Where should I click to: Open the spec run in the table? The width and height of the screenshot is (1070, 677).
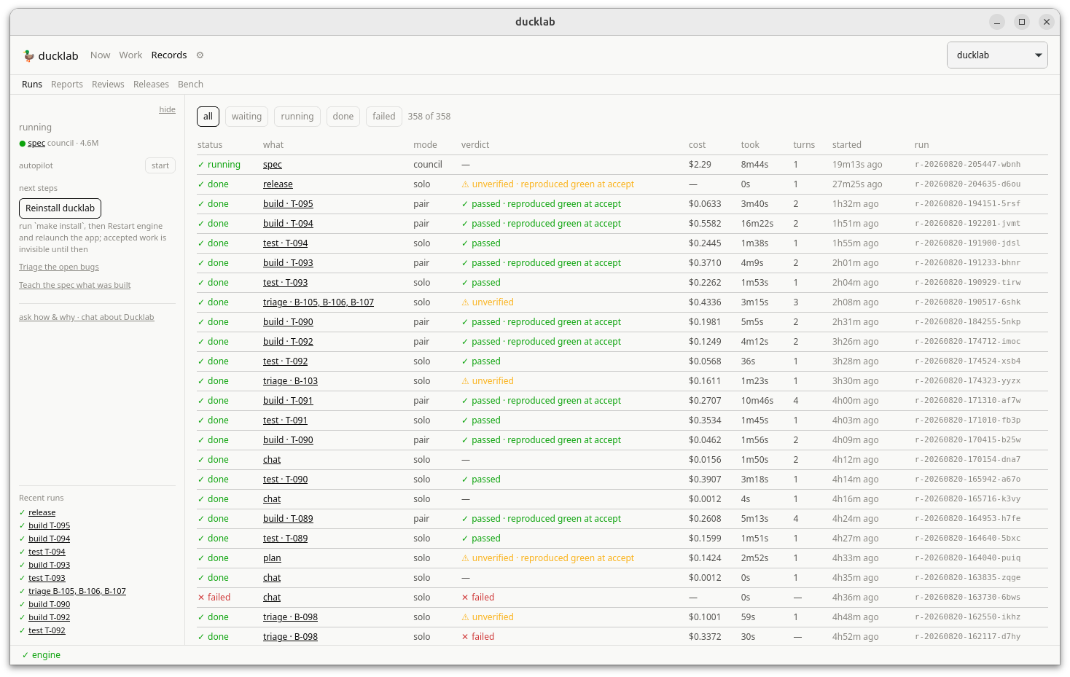tap(273, 165)
